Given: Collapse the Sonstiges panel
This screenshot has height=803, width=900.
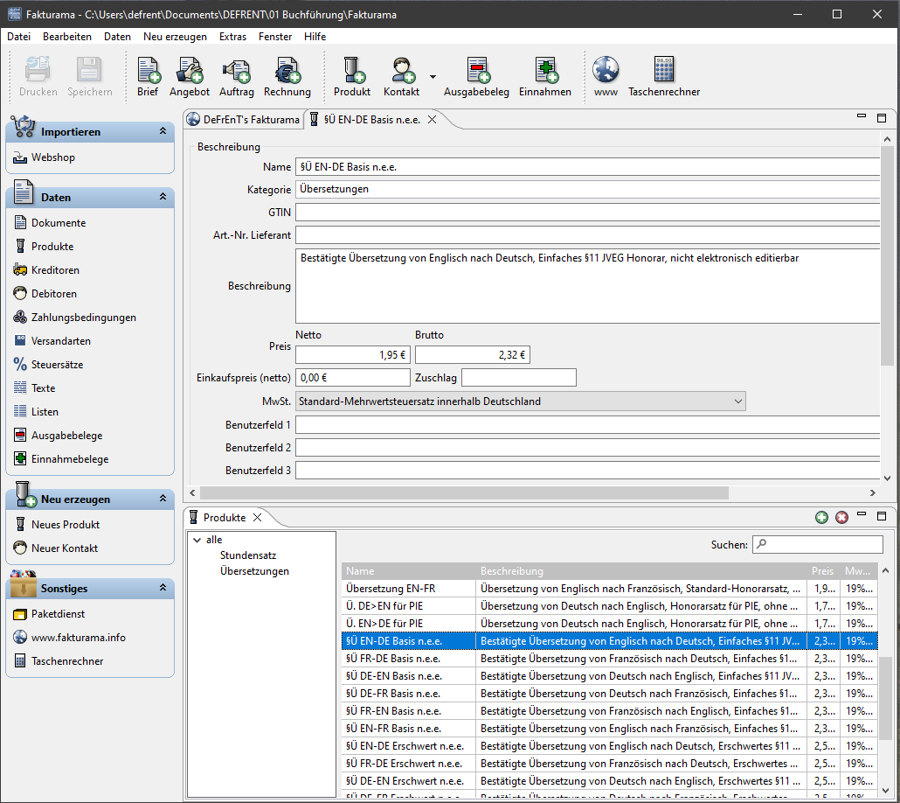Looking at the screenshot, I should tap(163, 588).
